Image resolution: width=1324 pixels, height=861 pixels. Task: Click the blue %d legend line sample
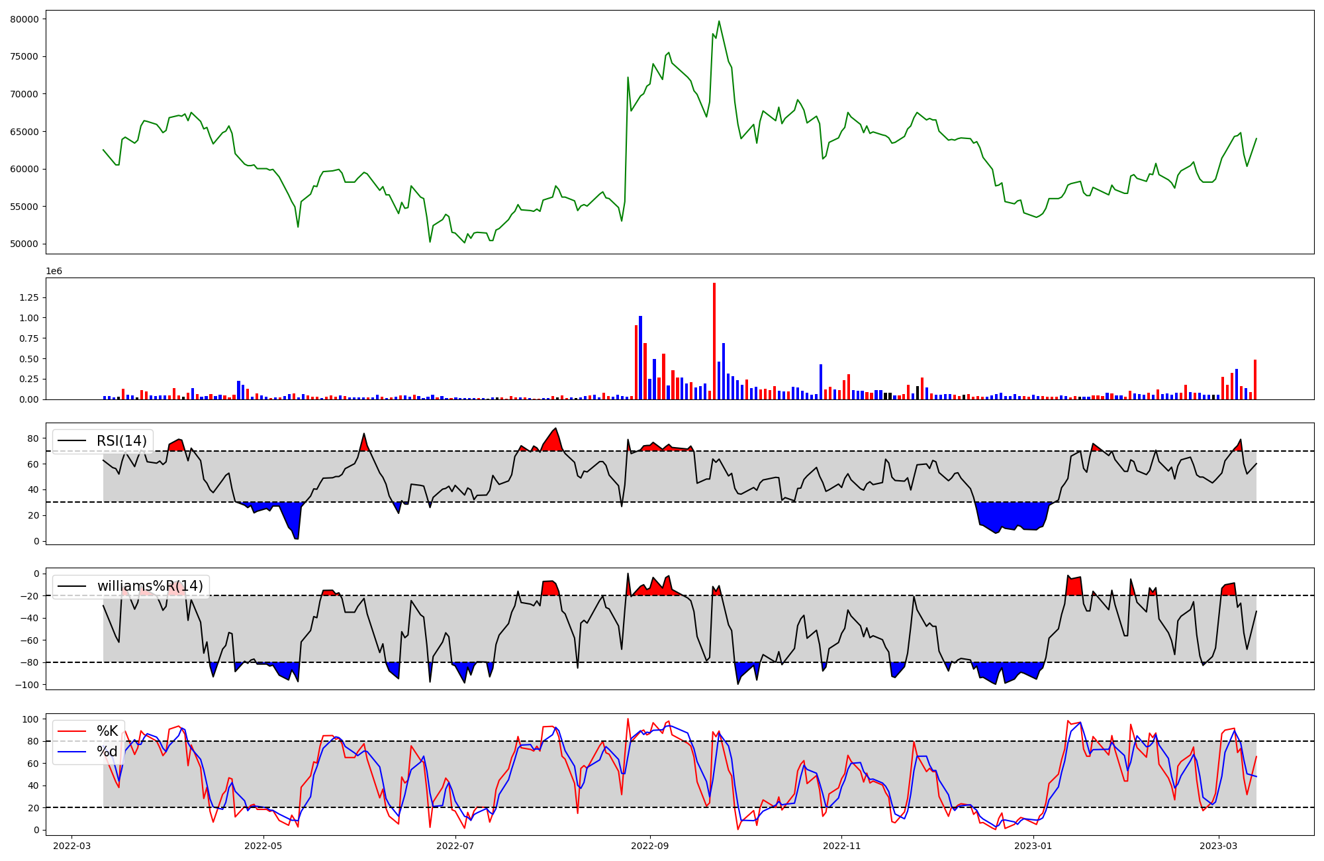coord(72,752)
